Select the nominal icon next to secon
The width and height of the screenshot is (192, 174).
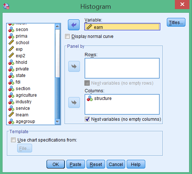pos(11,30)
